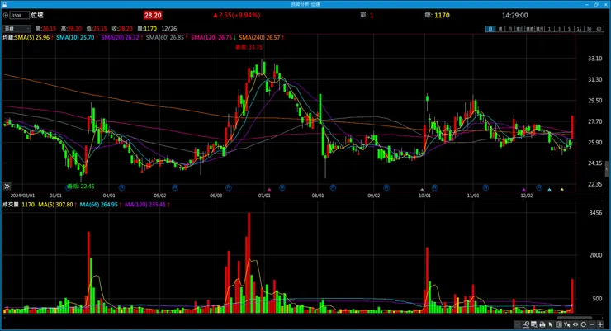Select the 60-minute timeframe tab
Viewport: 611px width, 331px height.
click(x=599, y=29)
